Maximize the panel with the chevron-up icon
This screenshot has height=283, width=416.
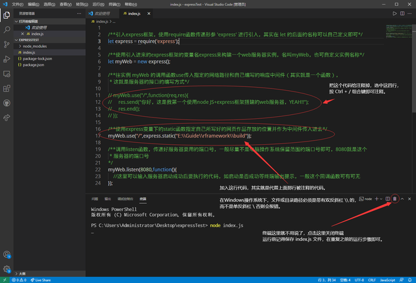click(402, 199)
